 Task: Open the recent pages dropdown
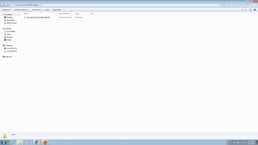point(9,5)
